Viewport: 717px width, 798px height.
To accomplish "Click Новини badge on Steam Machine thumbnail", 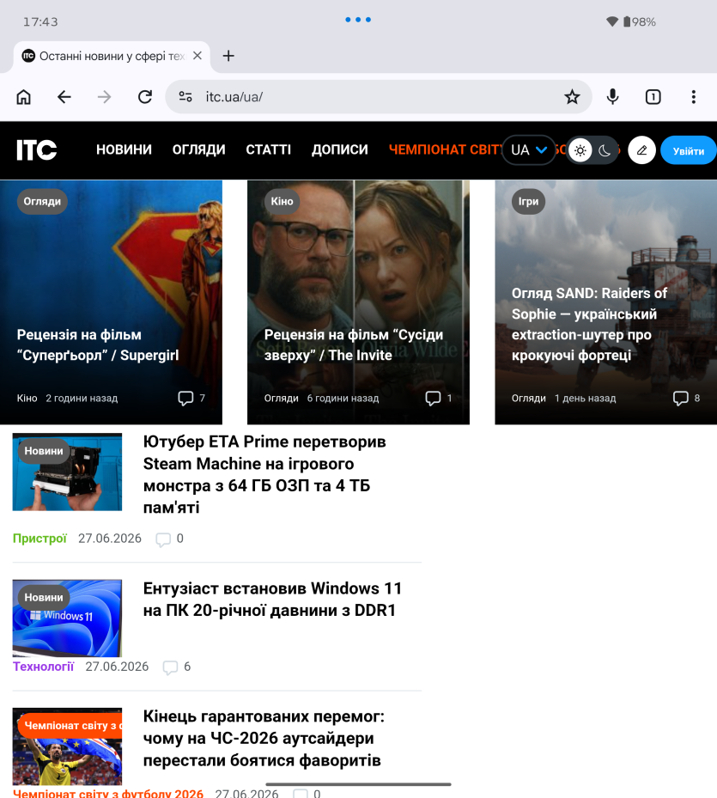I will (x=44, y=451).
